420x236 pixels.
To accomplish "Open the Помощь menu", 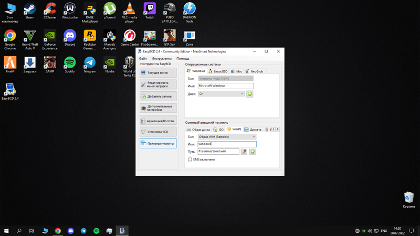I will click(183, 59).
